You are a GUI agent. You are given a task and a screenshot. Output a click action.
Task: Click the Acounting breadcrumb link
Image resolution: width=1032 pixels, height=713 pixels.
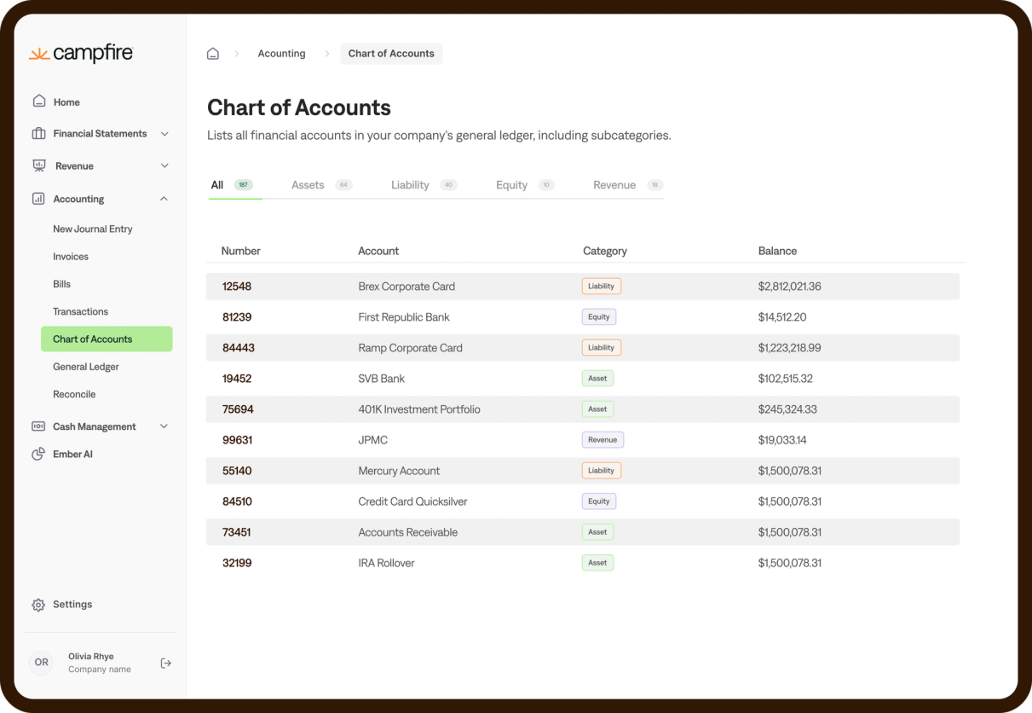[x=281, y=54]
